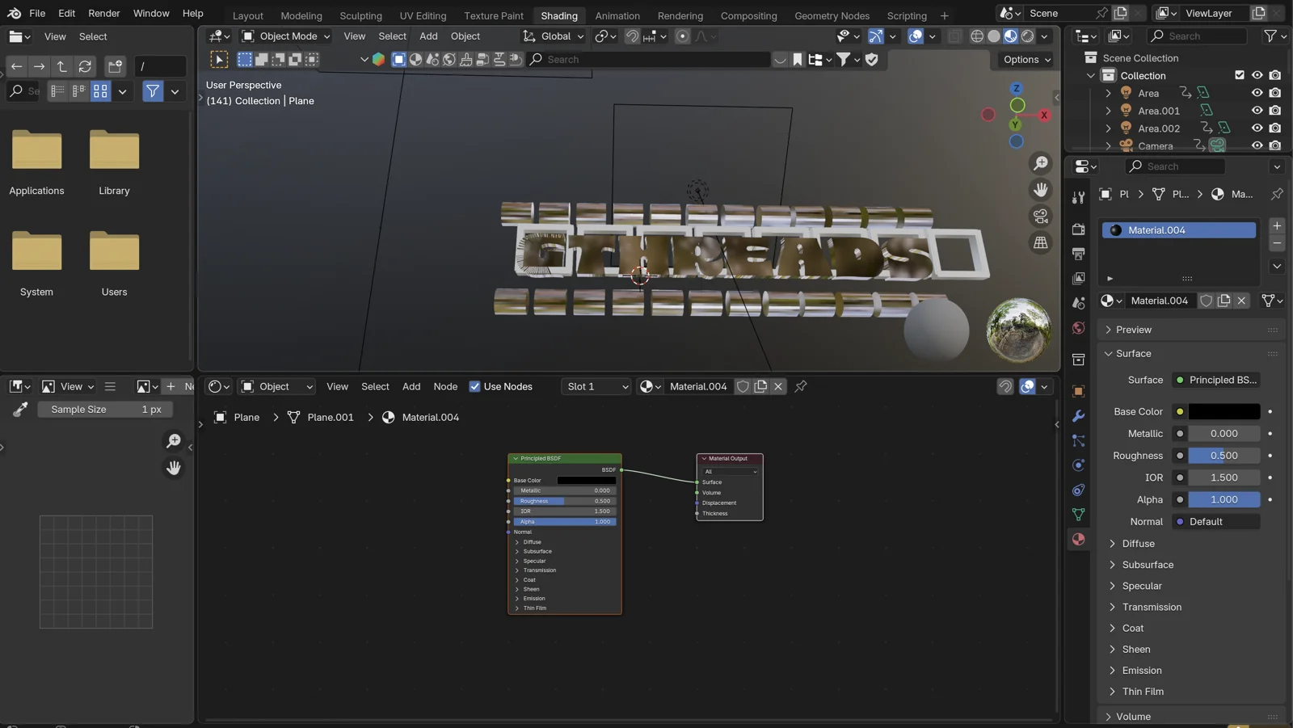Pin the node editor material
The width and height of the screenshot is (1293, 728).
tap(801, 386)
